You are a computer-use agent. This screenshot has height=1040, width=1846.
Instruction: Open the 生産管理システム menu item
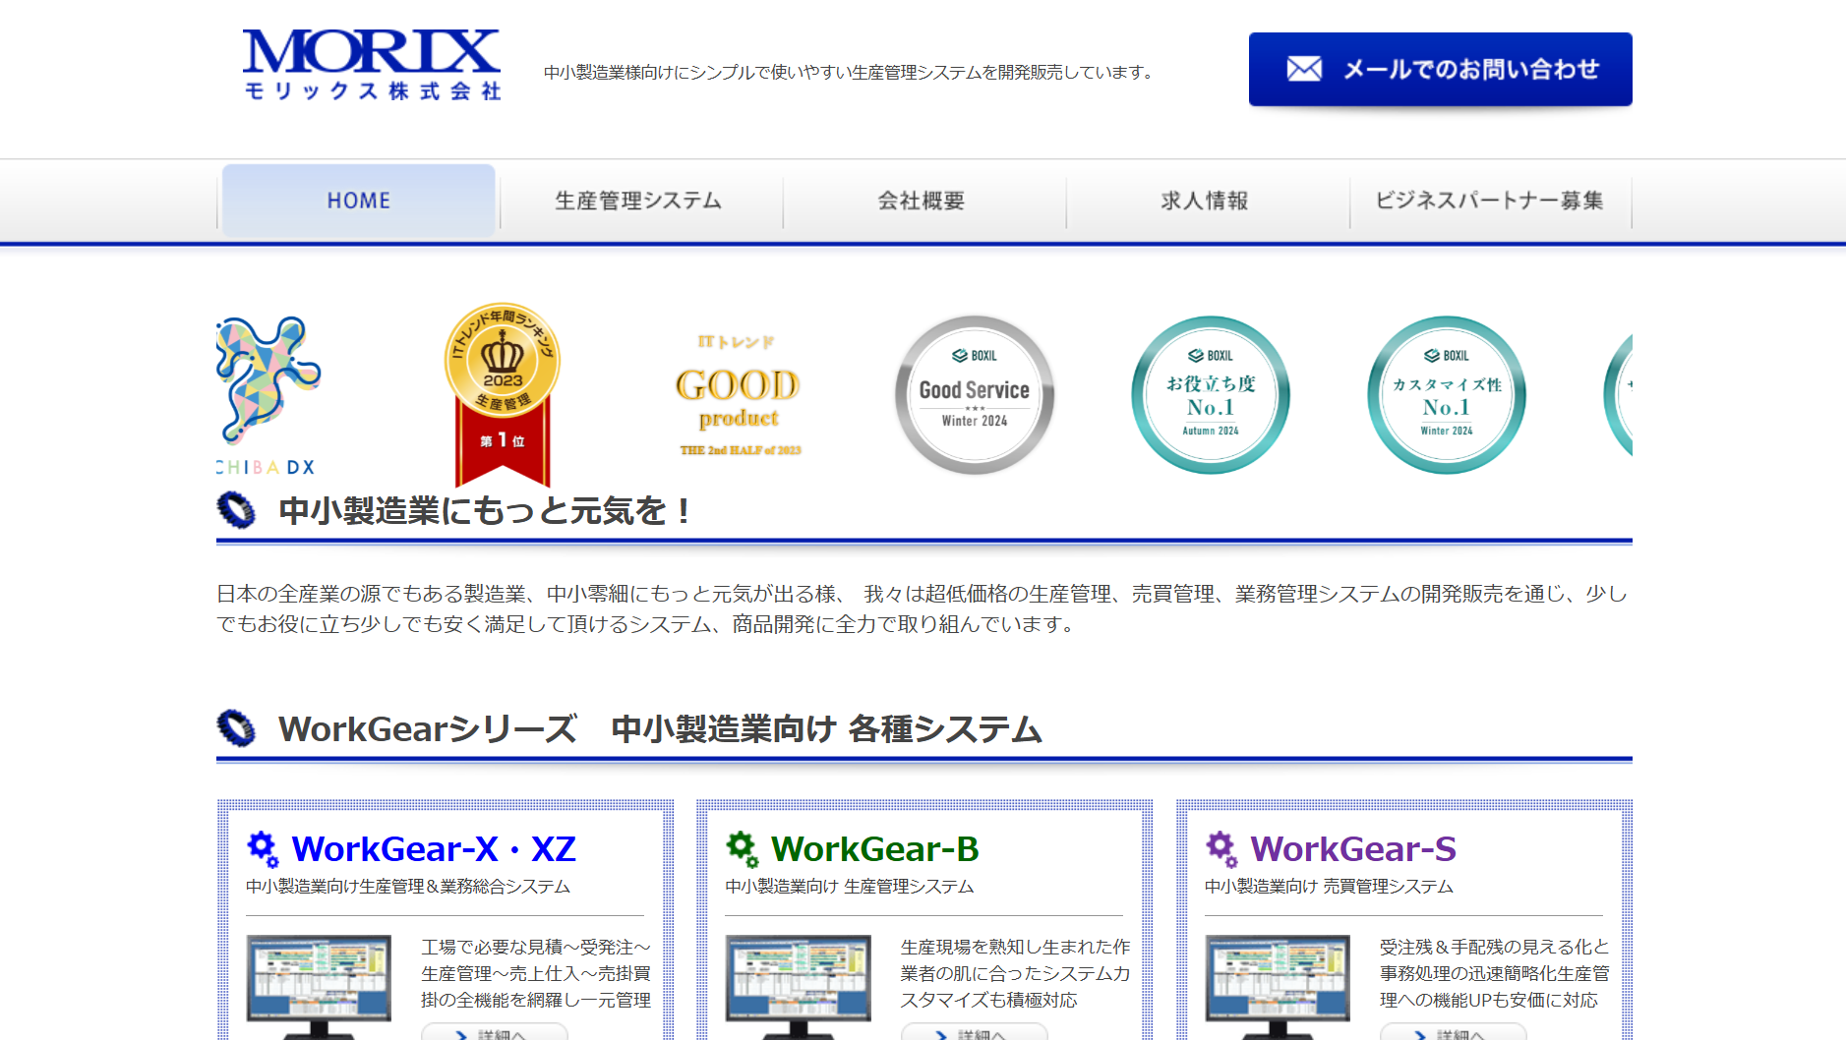coord(638,201)
